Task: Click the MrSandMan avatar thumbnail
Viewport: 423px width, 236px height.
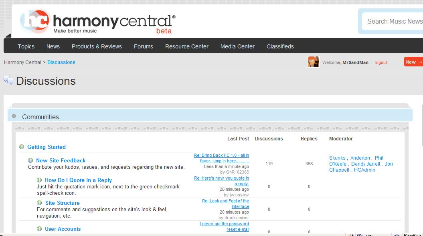Action: (314, 62)
